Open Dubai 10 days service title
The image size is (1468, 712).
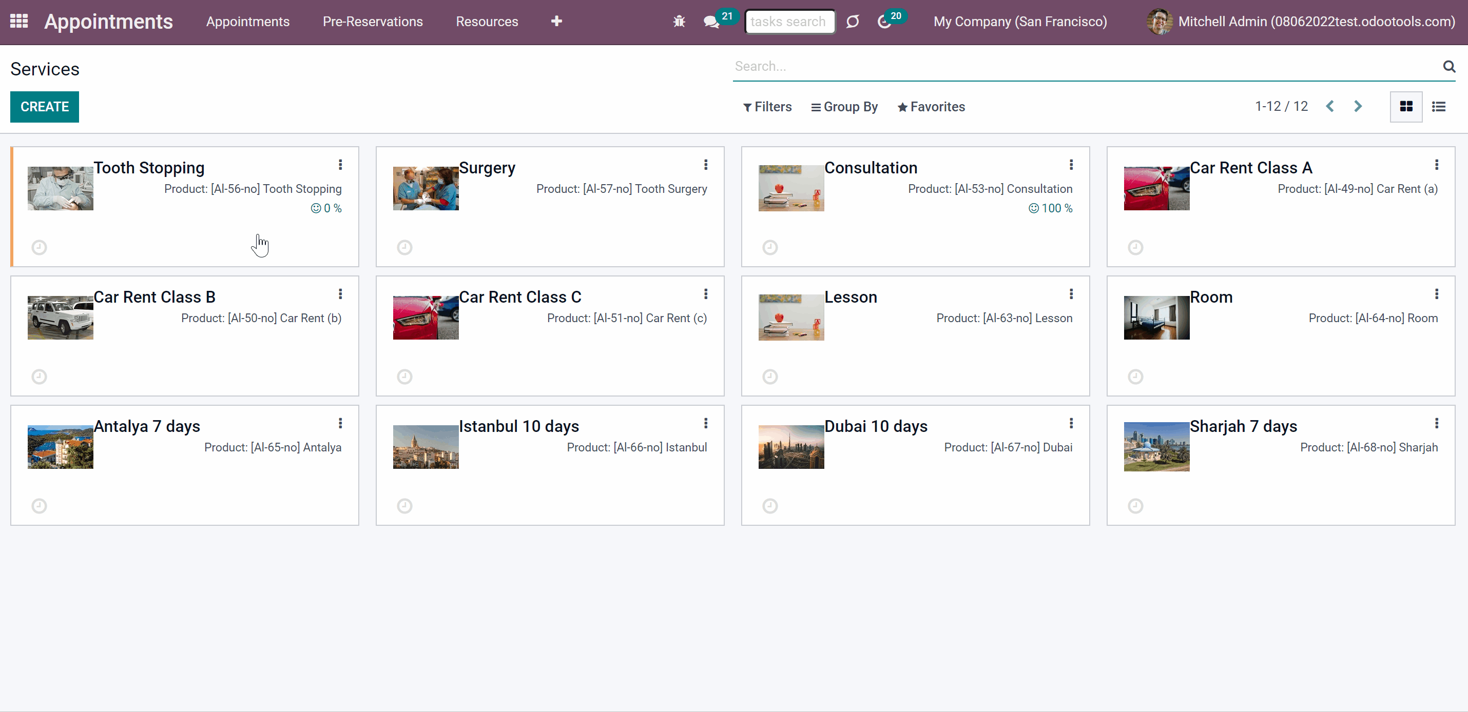(x=876, y=427)
